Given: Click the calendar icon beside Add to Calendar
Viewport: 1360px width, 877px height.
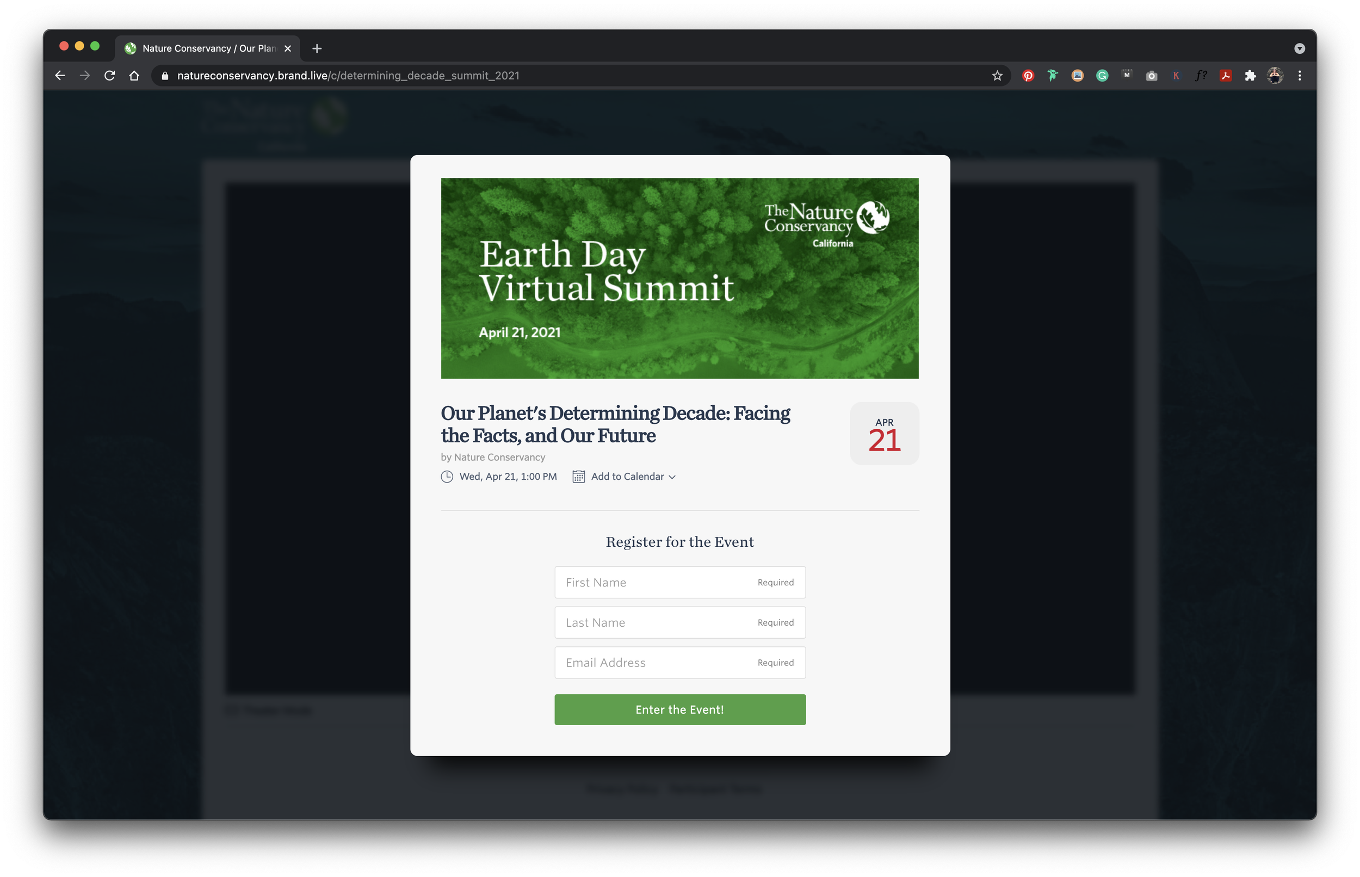Looking at the screenshot, I should click(578, 477).
